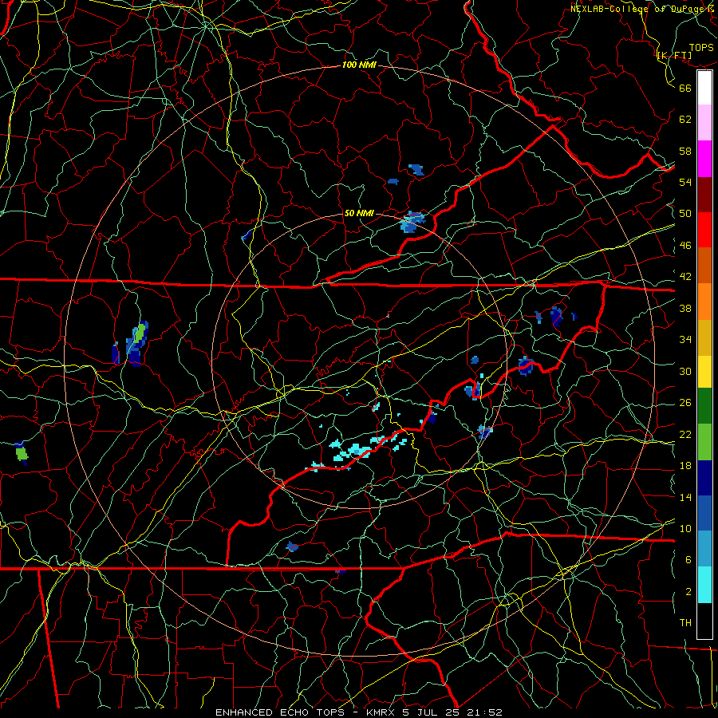This screenshot has height=718, width=718.
Task: Select the 2 legend value
Action: (x=688, y=592)
